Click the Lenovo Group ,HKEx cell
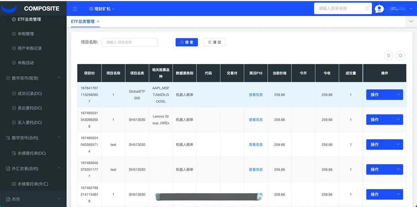The image size is (417, 207). coord(161,120)
